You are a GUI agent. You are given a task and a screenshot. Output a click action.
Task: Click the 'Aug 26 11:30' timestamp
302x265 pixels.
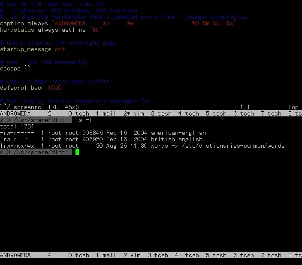pos(127,146)
